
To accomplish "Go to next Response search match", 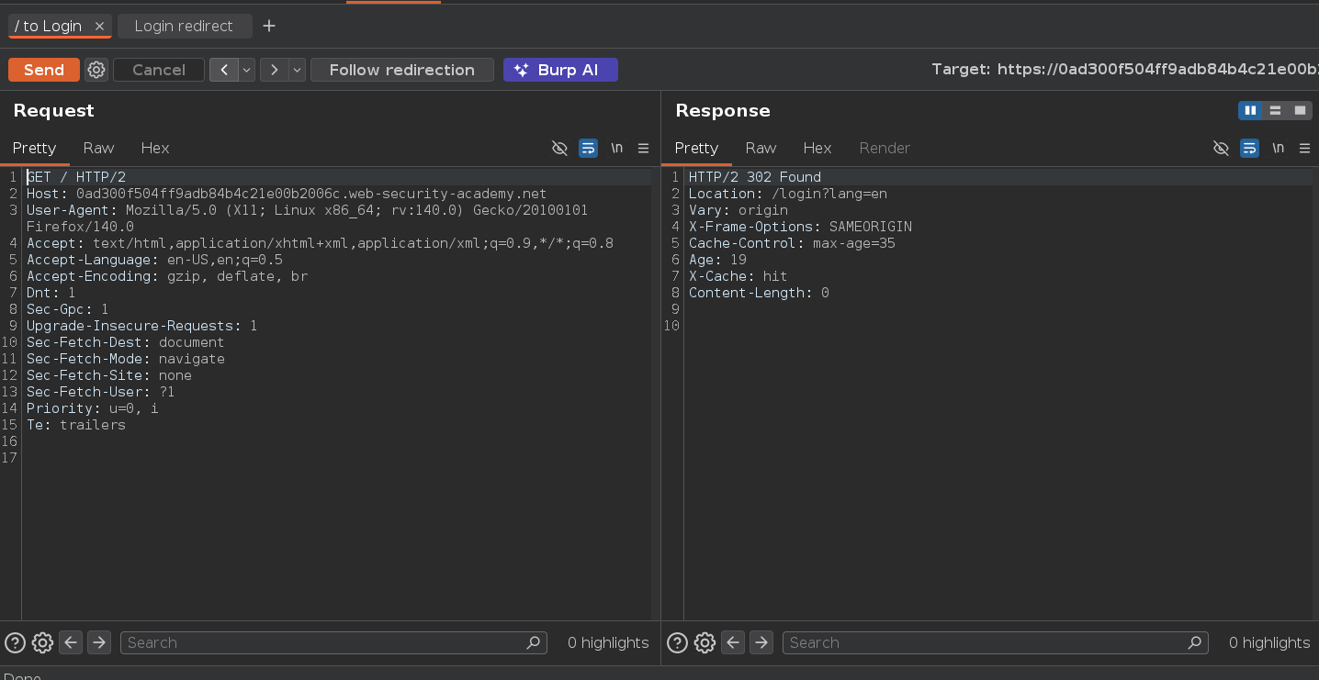I will click(761, 642).
